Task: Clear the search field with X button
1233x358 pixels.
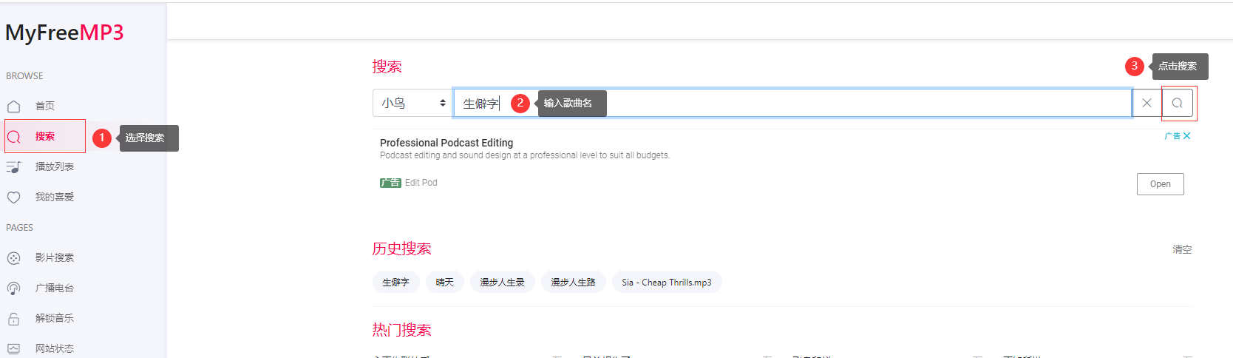Action: click(1147, 104)
